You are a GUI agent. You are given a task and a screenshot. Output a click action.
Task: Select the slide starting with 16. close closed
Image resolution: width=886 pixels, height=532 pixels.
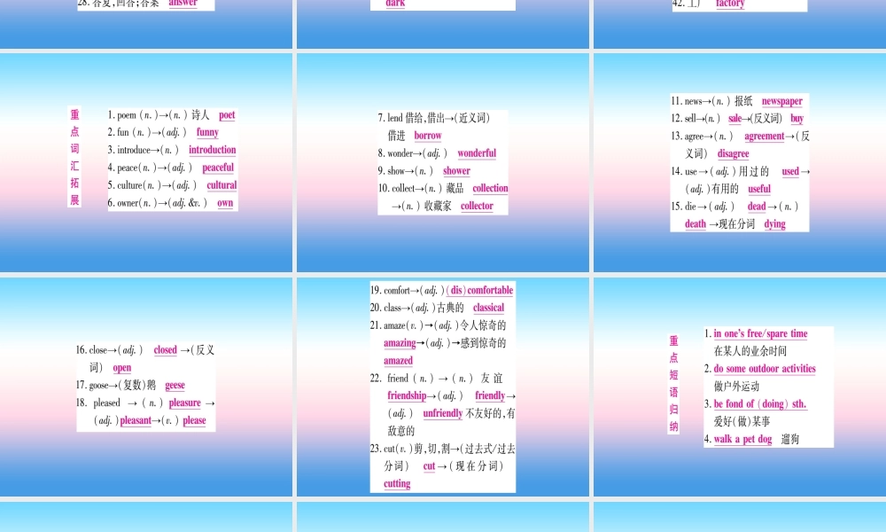coord(146,387)
